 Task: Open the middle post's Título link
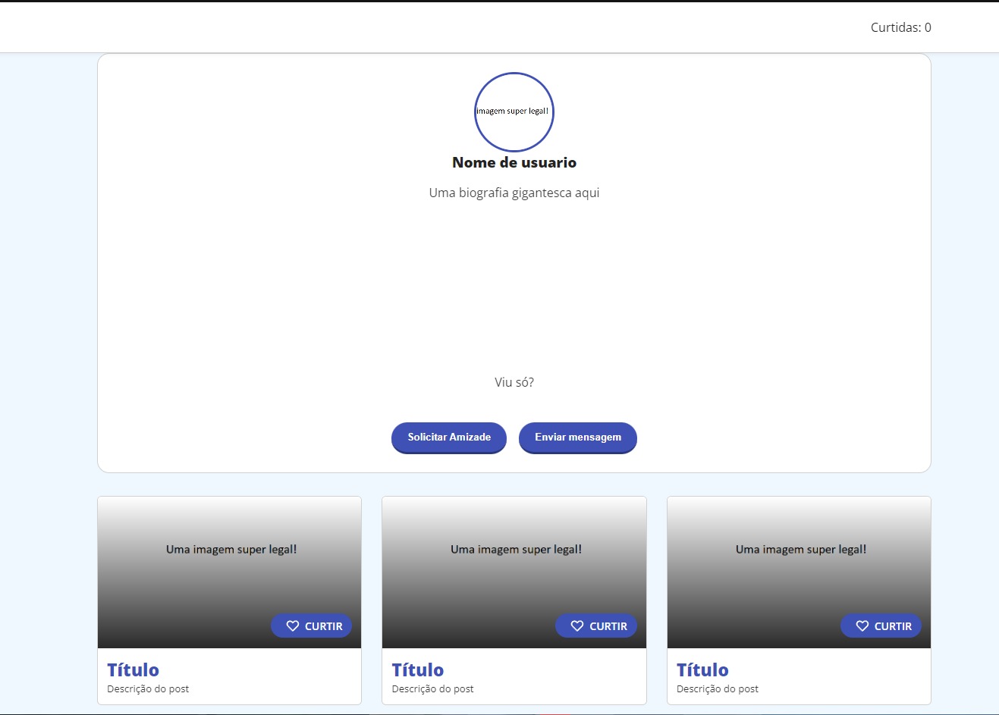(418, 670)
